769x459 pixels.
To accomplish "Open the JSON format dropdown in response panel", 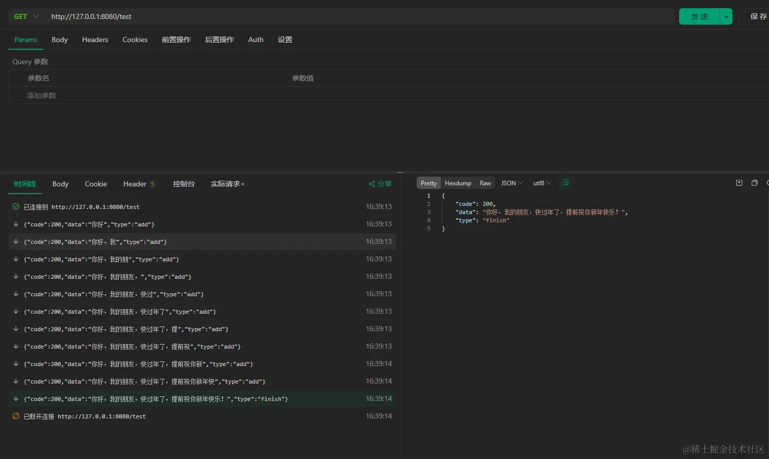I will point(511,183).
